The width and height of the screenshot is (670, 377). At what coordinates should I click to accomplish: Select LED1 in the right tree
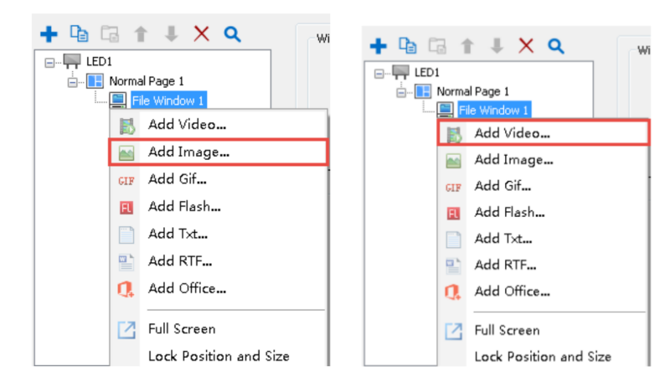[427, 72]
